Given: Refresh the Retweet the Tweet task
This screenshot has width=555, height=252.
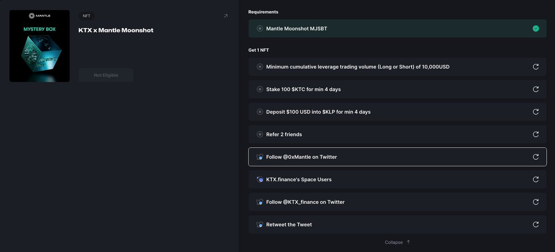Looking at the screenshot, I should (x=536, y=225).
